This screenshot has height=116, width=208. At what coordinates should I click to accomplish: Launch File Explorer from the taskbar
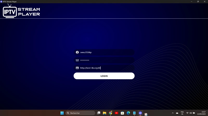click(105, 113)
